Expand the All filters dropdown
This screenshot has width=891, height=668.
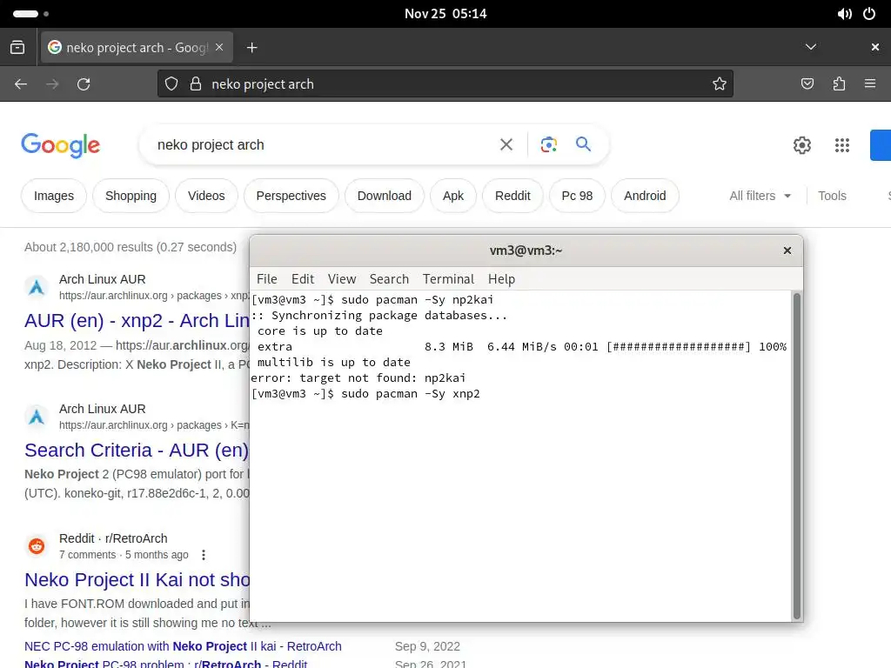tap(760, 196)
